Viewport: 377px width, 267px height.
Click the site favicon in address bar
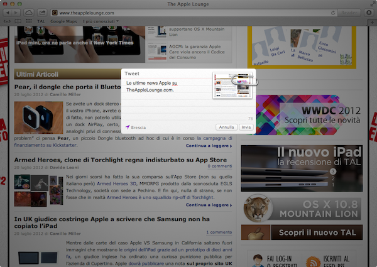point(55,13)
